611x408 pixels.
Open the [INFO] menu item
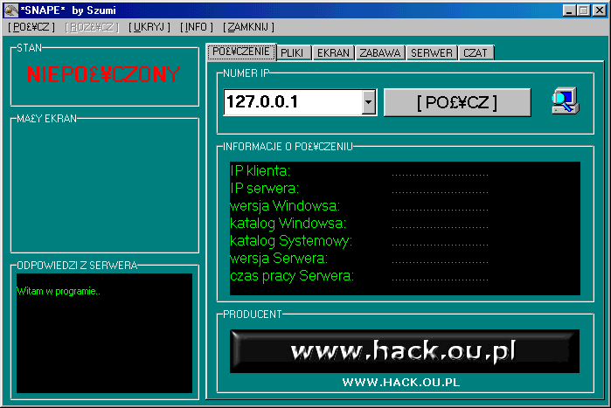197,27
